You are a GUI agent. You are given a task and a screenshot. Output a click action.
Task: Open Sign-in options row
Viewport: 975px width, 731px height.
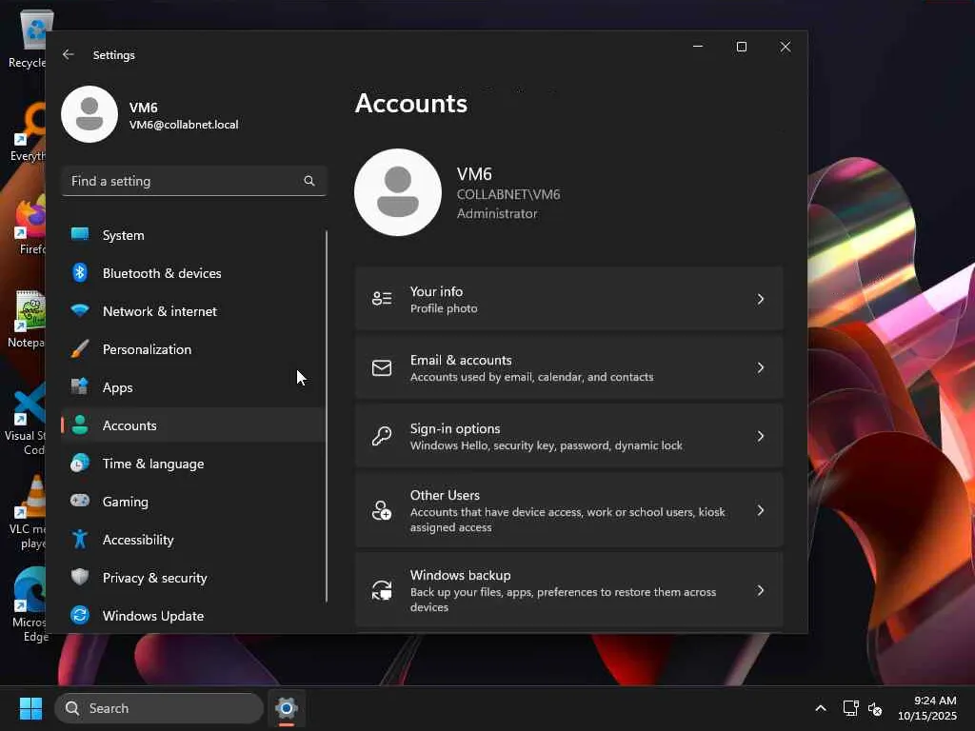coord(569,436)
